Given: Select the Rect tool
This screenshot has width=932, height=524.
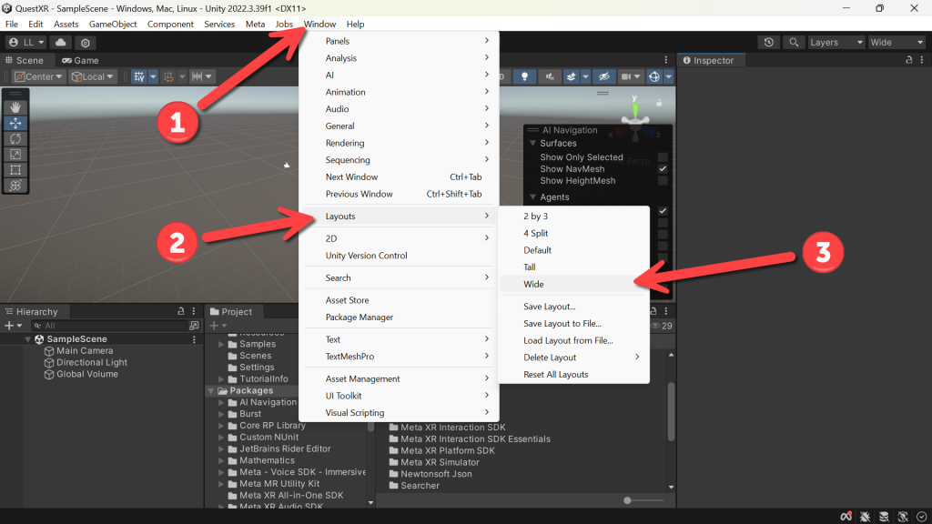Looking at the screenshot, I should 15,170.
